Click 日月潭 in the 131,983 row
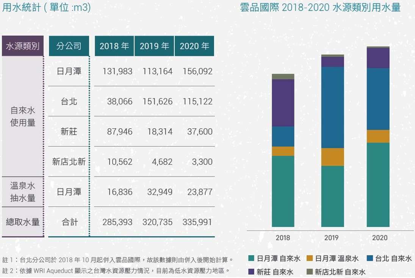This screenshot has height=278, width=415. [x=69, y=71]
